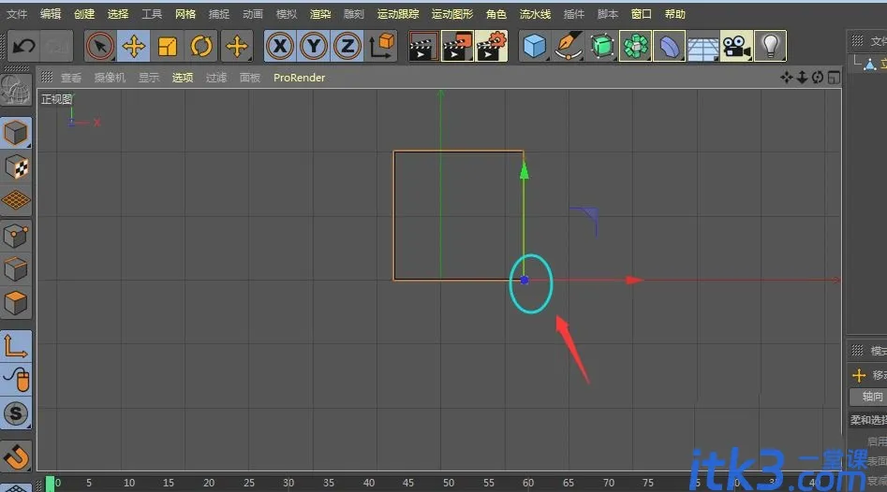This screenshot has width=887, height=492.
Task: Click the 轴向 button in attributes
Action: pos(868,397)
